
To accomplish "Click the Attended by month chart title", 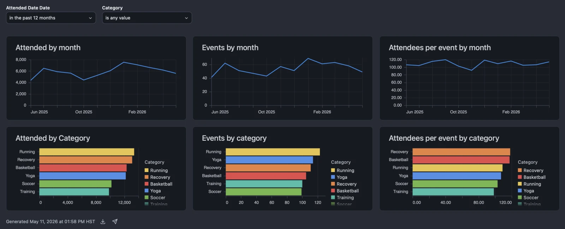I will pyautogui.click(x=48, y=47).
